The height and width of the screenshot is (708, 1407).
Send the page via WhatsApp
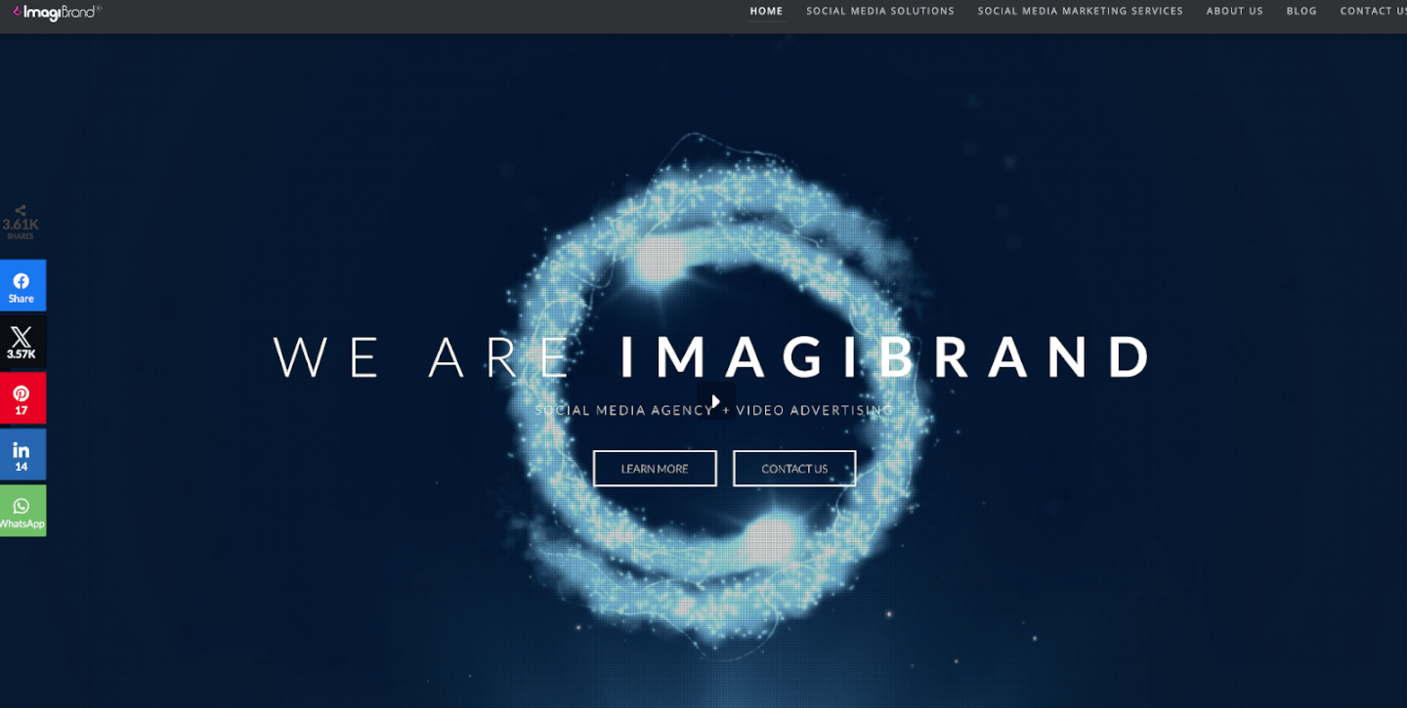(x=21, y=511)
